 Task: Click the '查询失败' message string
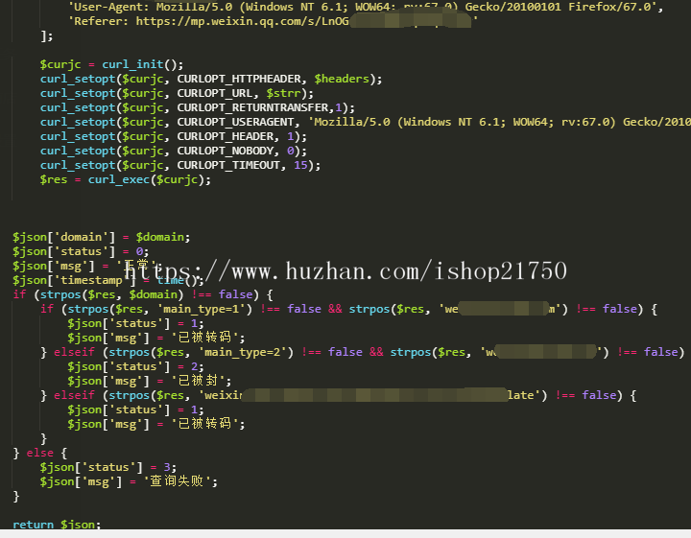(x=177, y=481)
